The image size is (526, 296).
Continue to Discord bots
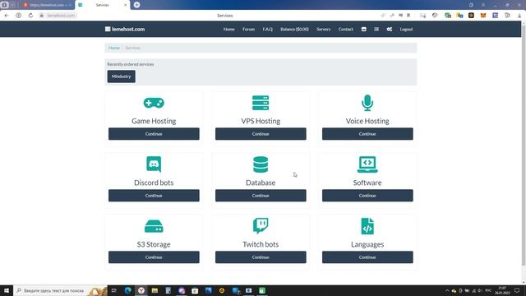[x=154, y=196]
